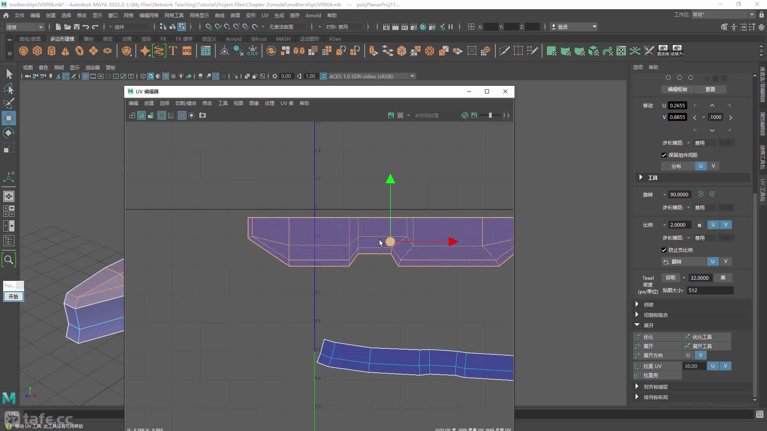767x431 pixels.
Task: Open the UV editor Cut/Sew menu
Action: click(186, 103)
